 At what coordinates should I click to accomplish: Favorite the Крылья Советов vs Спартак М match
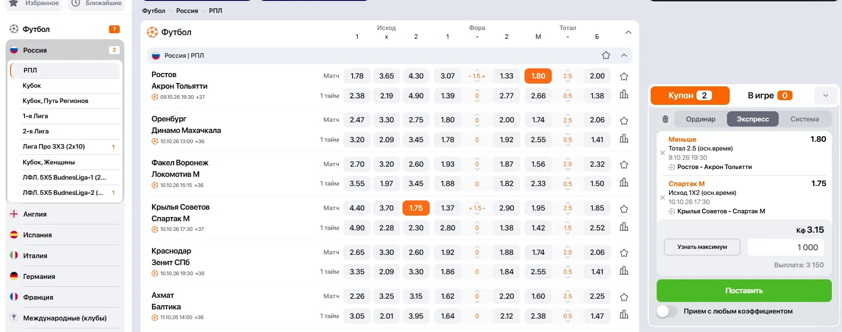tap(624, 209)
